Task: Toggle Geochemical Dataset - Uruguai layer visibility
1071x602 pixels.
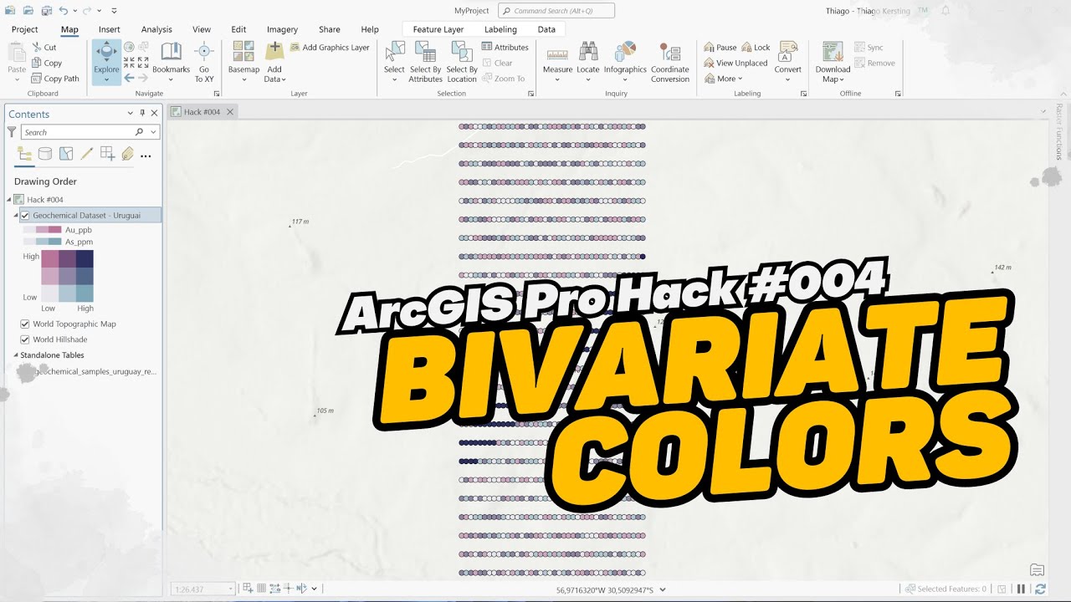Action: click(25, 215)
